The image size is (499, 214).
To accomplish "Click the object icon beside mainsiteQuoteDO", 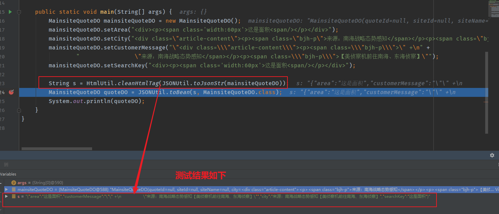I will point(14,189).
